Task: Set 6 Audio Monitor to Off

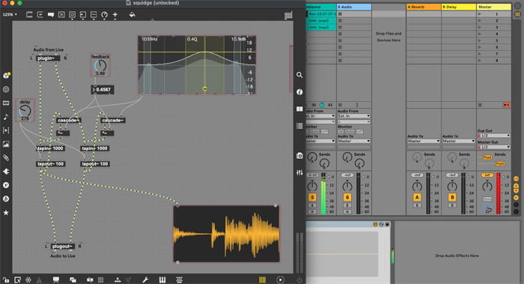Action: click(x=359, y=132)
